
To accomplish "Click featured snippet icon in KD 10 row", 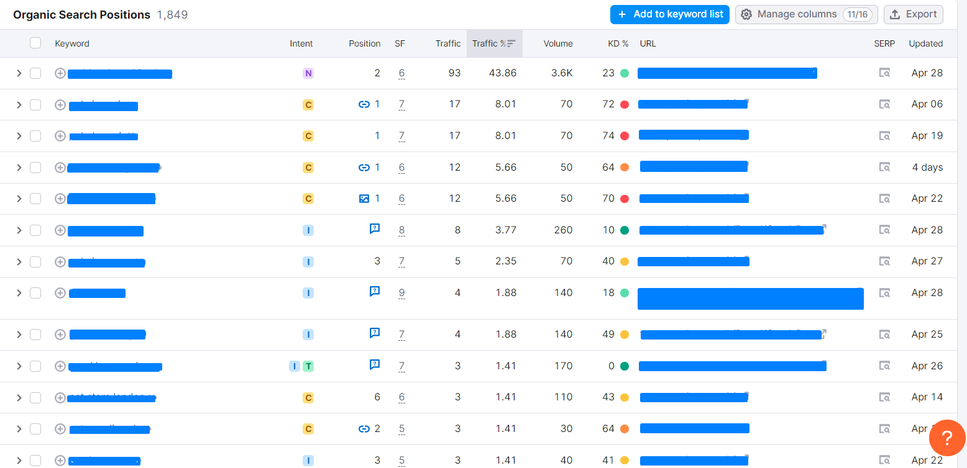I will [375, 229].
